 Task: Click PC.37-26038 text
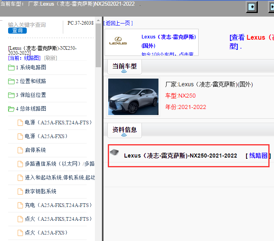[81, 23]
